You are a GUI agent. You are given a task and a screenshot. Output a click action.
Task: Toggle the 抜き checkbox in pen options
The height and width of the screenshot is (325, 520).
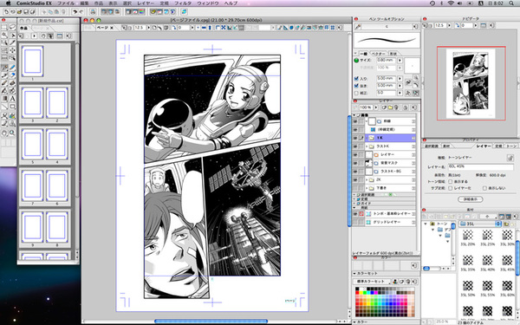click(x=356, y=86)
